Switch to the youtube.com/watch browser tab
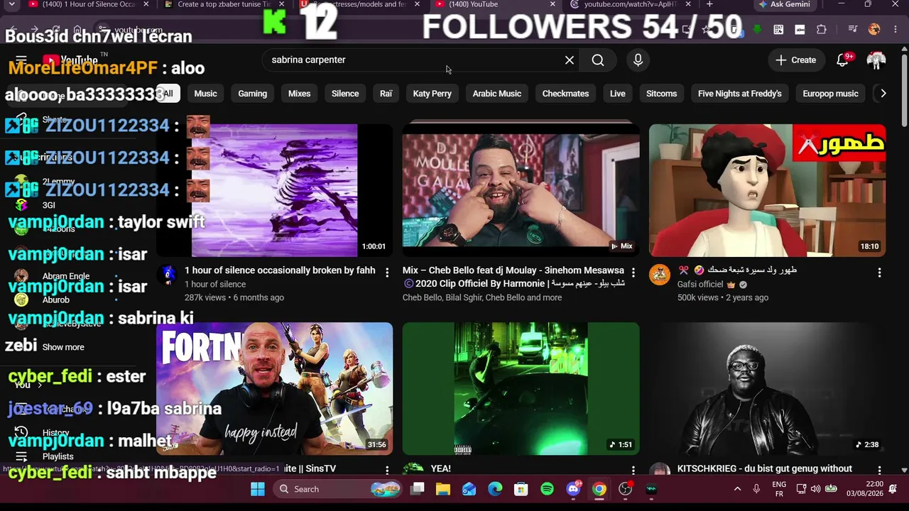 [628, 4]
